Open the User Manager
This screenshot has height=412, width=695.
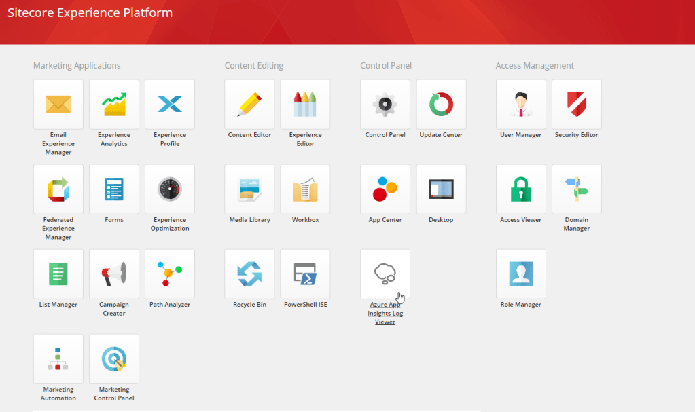[x=520, y=104]
